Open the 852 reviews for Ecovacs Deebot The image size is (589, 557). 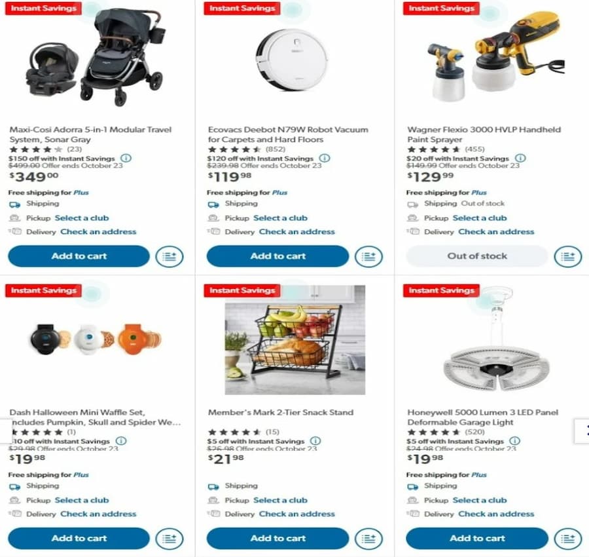click(x=276, y=149)
